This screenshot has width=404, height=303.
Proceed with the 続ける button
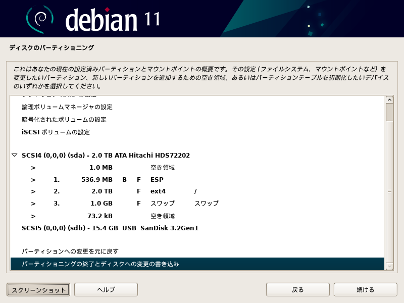point(365,290)
